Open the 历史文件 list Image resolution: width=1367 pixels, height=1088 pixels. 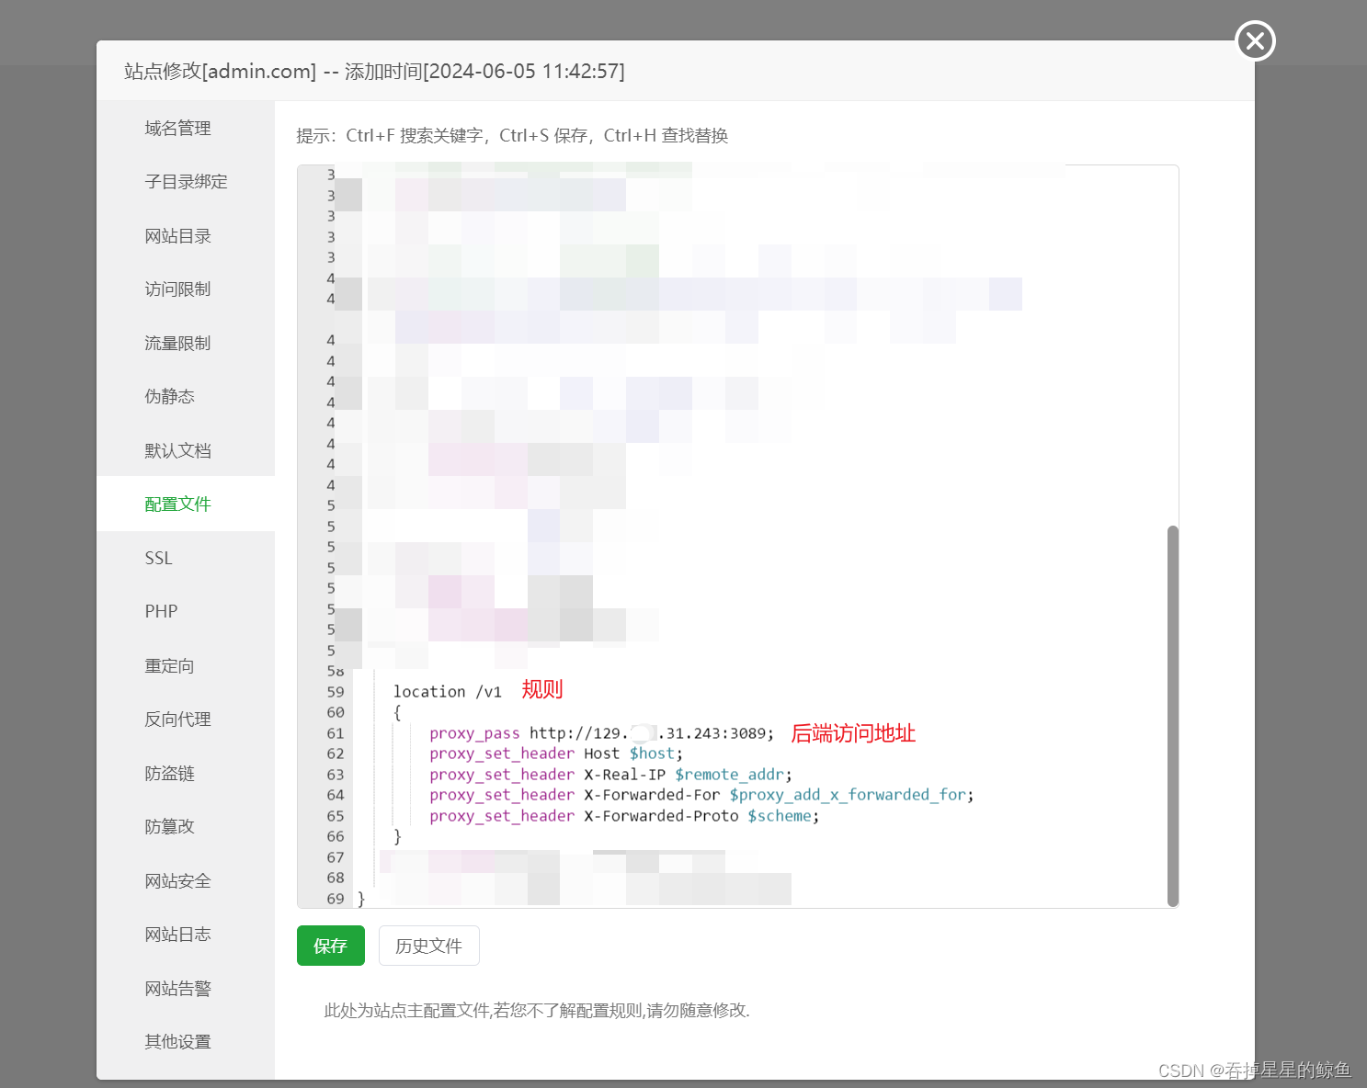coord(428,946)
